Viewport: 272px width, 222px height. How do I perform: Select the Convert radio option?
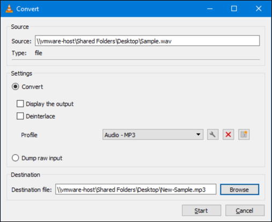pos(16,87)
